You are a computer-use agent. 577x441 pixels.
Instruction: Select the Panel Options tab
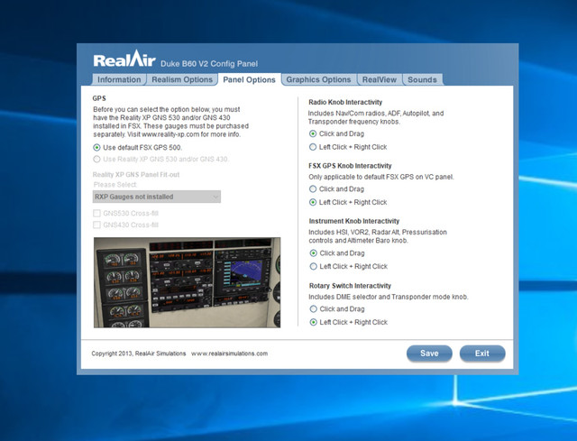pos(249,79)
